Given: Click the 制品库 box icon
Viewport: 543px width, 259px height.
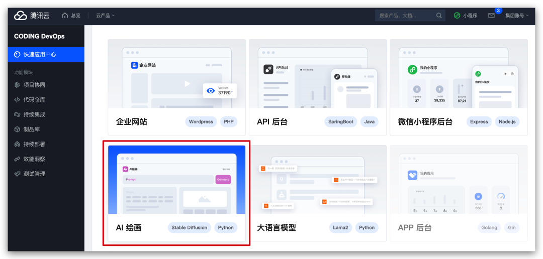Looking at the screenshot, I should coord(17,129).
